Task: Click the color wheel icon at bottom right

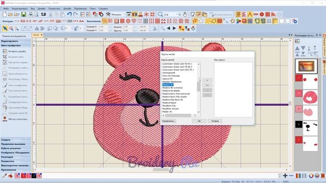Action: click(x=311, y=176)
